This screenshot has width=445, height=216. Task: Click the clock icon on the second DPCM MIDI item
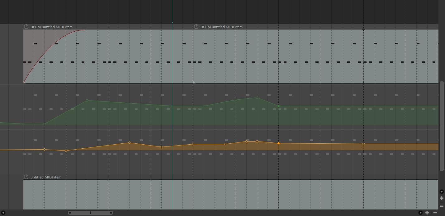click(196, 27)
